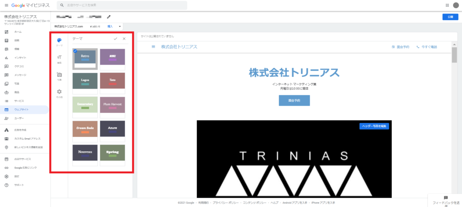Select the Nouveau theme
The width and height of the screenshot is (462, 207).
(x=85, y=155)
